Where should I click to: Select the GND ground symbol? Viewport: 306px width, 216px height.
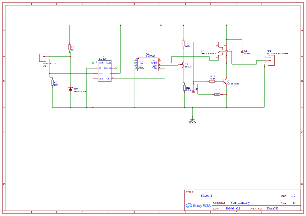(x=192, y=120)
